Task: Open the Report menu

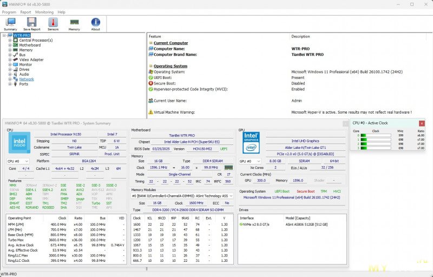Action: (25, 12)
